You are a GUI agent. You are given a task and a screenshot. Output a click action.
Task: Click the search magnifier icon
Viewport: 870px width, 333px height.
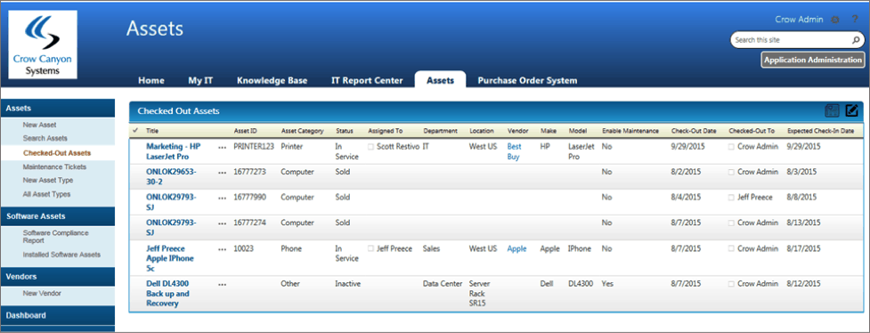(856, 41)
